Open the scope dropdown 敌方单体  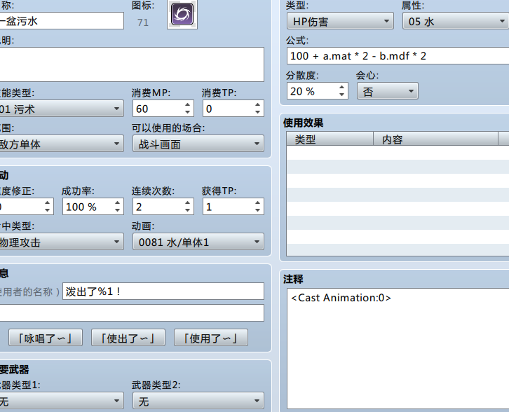click(x=62, y=144)
